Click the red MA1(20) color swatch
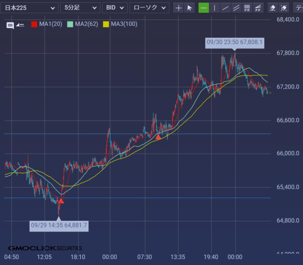The height and width of the screenshot is (265, 303). pos(34,24)
